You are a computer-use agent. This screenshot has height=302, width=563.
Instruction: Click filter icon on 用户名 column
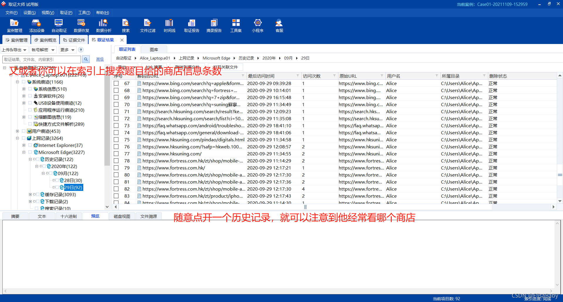[437, 76]
